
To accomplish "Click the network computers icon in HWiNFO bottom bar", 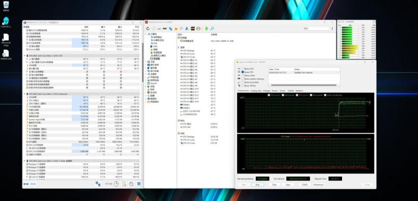I will coord(98,184).
